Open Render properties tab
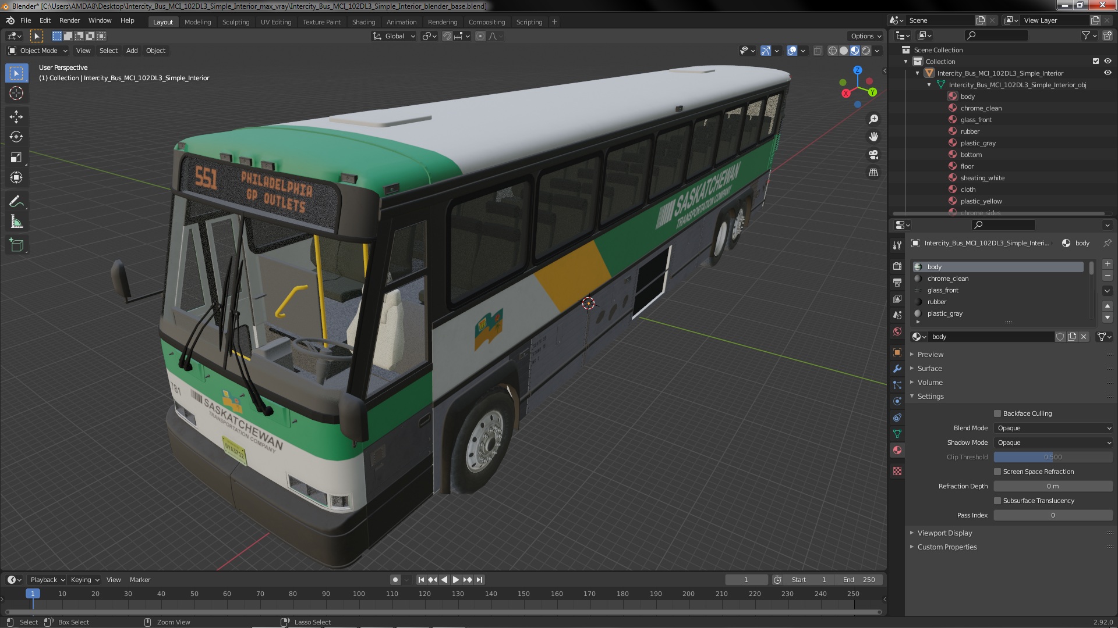The image size is (1118, 628). [897, 266]
